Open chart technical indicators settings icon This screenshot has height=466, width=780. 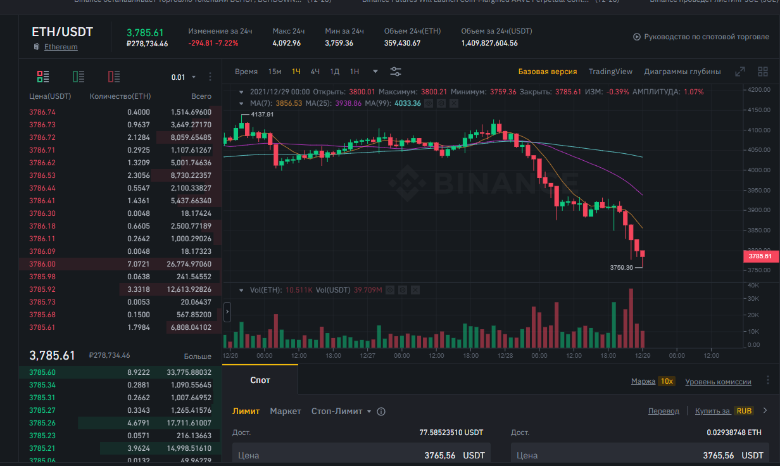(x=396, y=72)
